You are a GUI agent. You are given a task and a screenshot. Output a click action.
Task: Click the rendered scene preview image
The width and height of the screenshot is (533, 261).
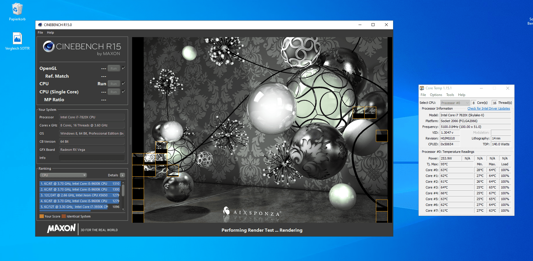tap(262, 130)
